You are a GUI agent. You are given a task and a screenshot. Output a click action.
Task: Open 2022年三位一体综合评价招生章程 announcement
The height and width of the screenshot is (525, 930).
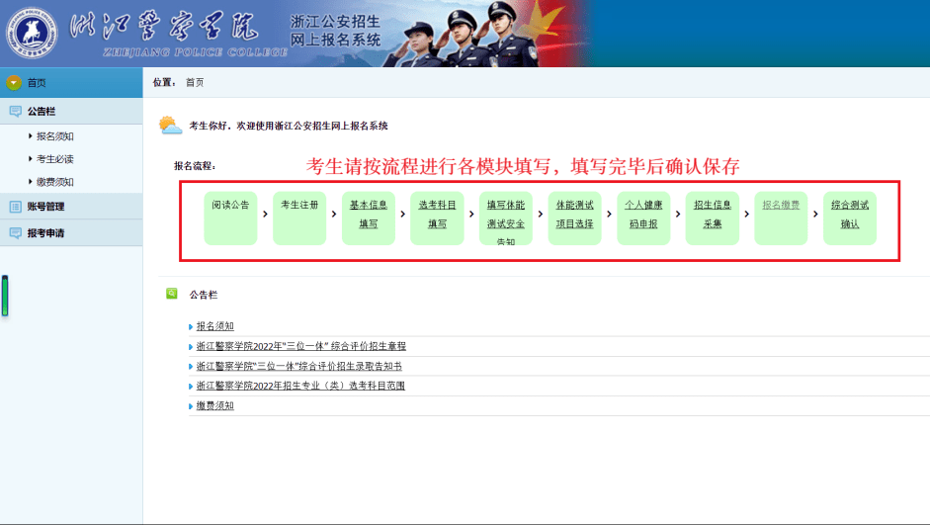tap(301, 346)
